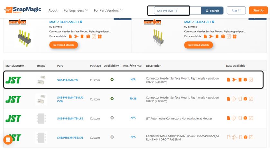Click datasheet icon for MMT-104-01-SM-SH

[70, 36]
